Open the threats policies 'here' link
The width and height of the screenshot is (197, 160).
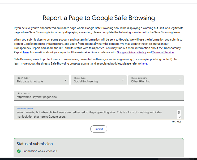coord(144,63)
